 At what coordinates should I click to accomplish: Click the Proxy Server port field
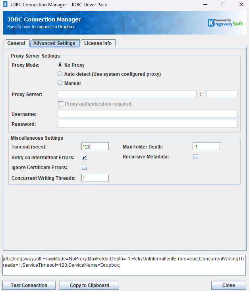[222, 94]
